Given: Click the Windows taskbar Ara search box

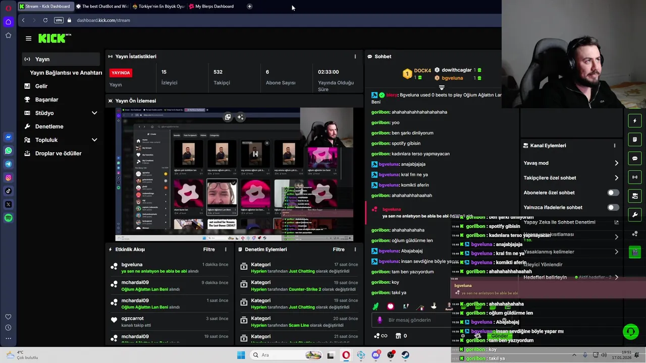Looking at the screenshot, I should [285, 355].
